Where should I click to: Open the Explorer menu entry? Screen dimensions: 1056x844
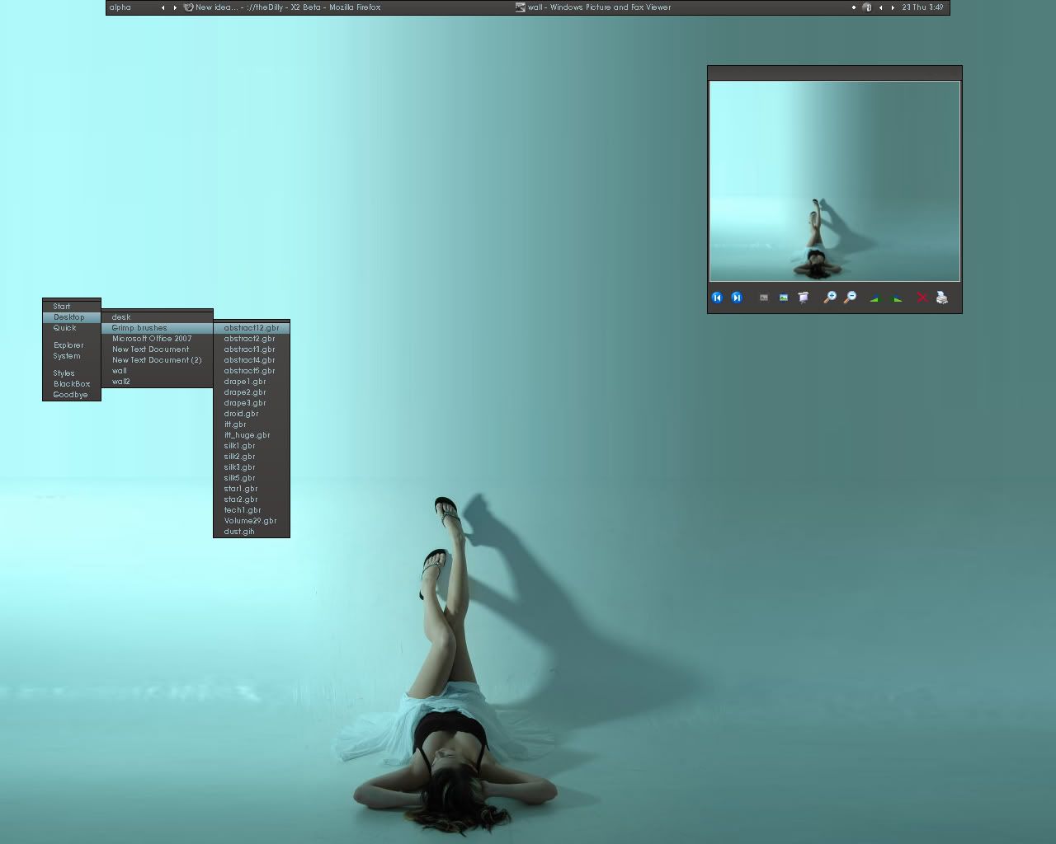(x=72, y=345)
